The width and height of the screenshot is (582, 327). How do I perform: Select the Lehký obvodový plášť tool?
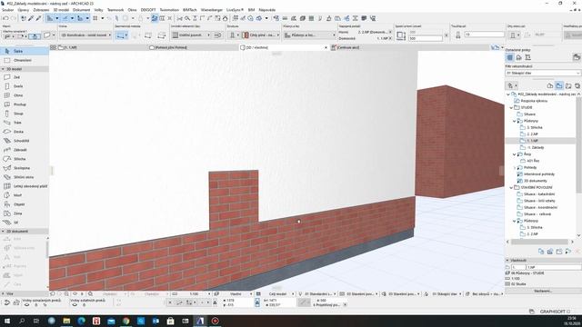(25, 186)
